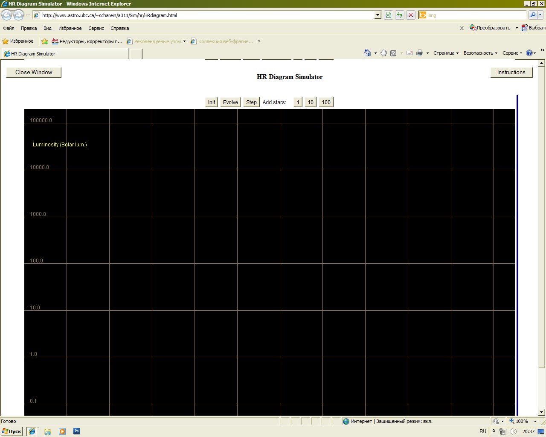Close the Adobe PDF toolbar with gray X
Viewport: 546px width, 437px height.
click(462, 28)
